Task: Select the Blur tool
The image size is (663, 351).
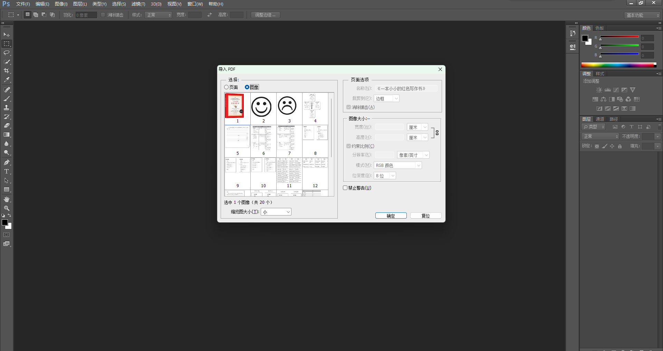Action: coord(7,144)
